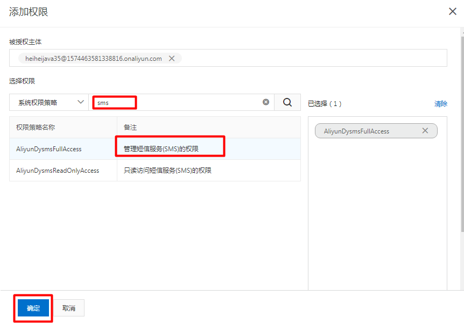Click the heiheijava35@...onaliyun.com principal tag

[x=100, y=58]
